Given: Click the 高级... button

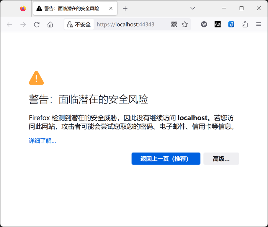Looking at the screenshot, I should click(x=221, y=158).
